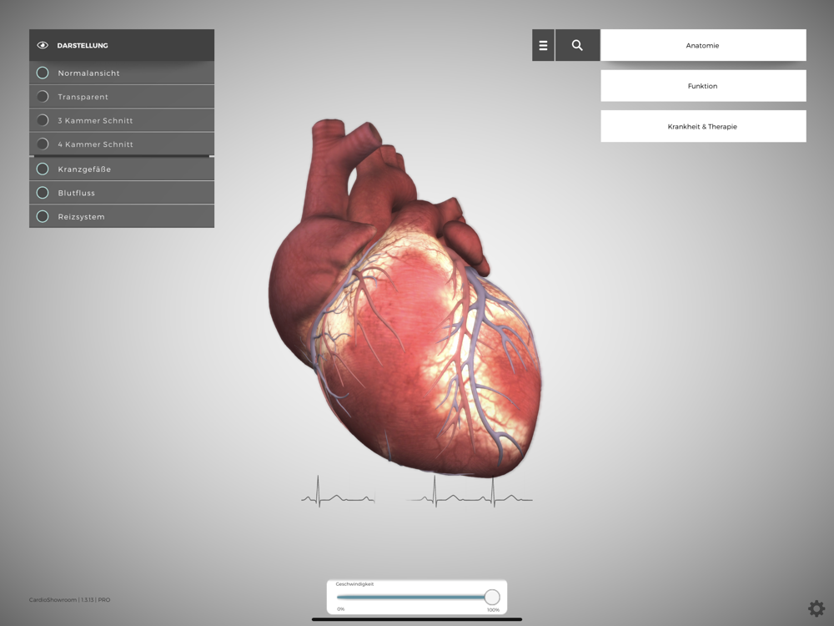Click the 0% end of speed slider
Image resolution: width=834 pixels, height=626 pixels.
(x=340, y=598)
